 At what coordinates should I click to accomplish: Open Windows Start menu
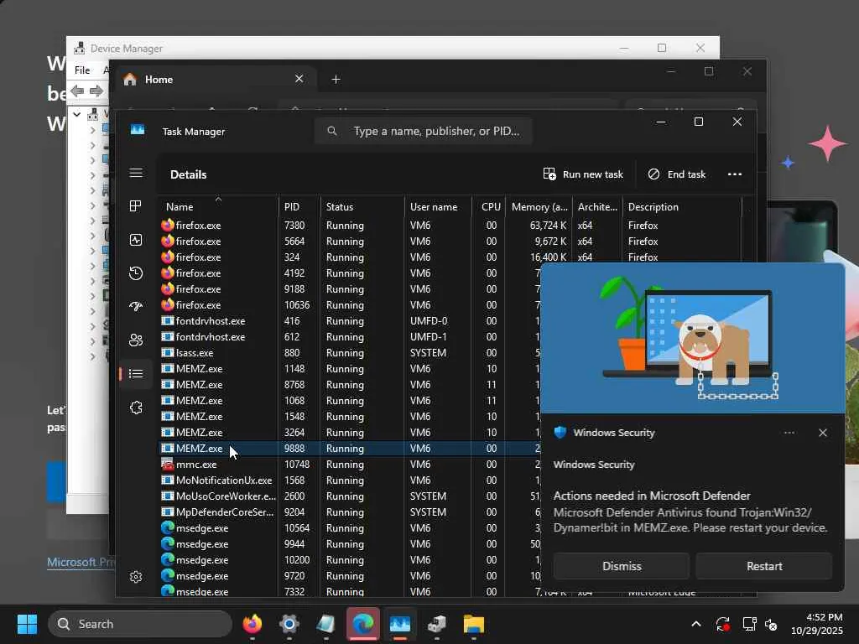tap(27, 624)
